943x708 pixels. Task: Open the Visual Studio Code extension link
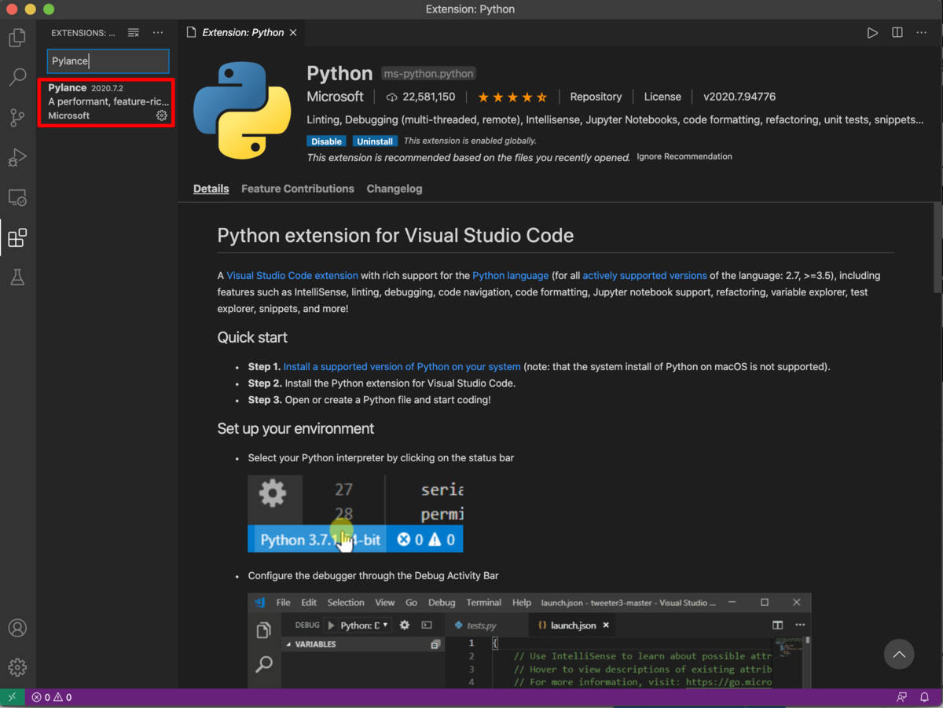(292, 276)
